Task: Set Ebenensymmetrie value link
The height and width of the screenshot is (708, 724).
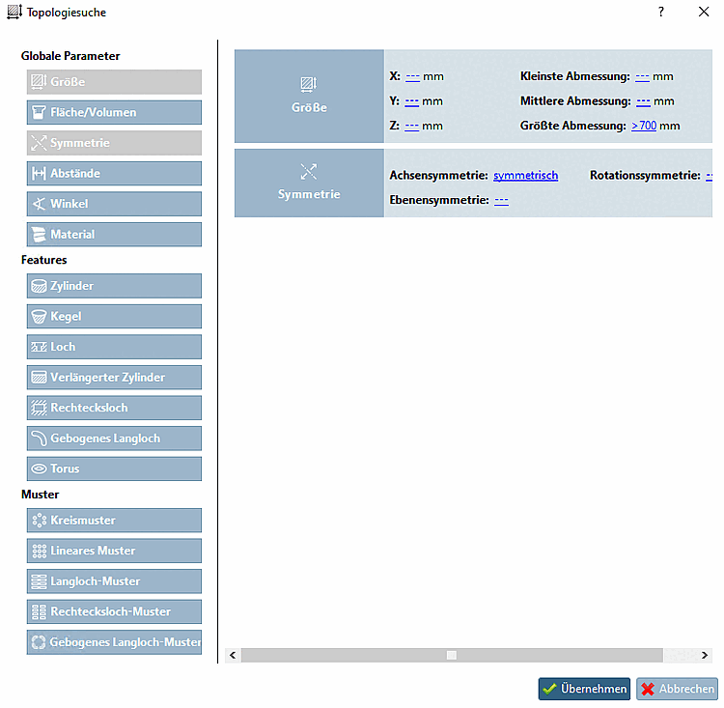Action: pos(501,201)
